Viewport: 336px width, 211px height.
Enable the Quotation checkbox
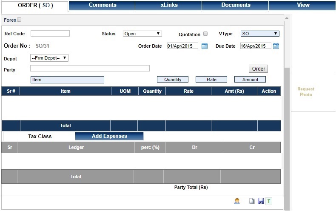click(205, 34)
